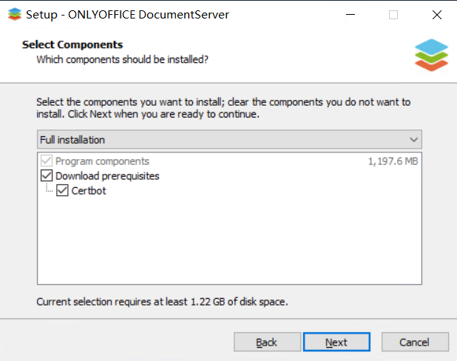Click the Select Components heading
457x361 pixels.
pos(72,44)
